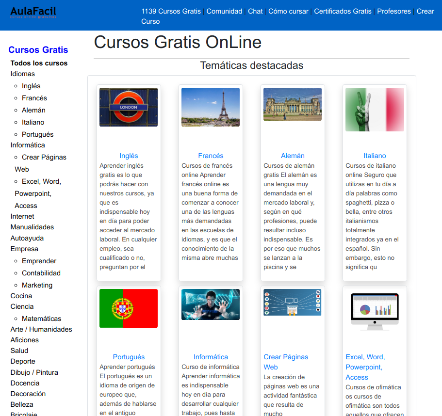Select the web page creation diagram image
Viewport: 442px width, 416px height.
pyautogui.click(x=293, y=303)
